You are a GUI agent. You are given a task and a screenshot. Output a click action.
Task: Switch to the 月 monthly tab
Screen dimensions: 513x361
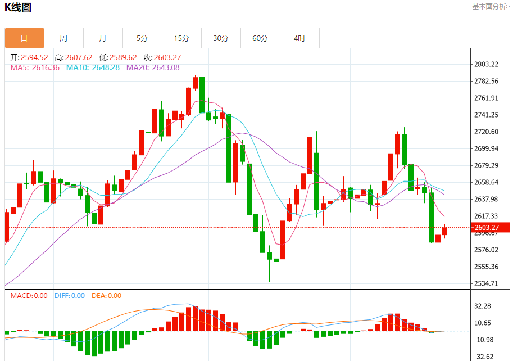(x=103, y=38)
